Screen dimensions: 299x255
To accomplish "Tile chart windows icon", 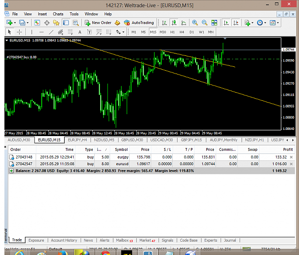I will (x=214, y=22).
